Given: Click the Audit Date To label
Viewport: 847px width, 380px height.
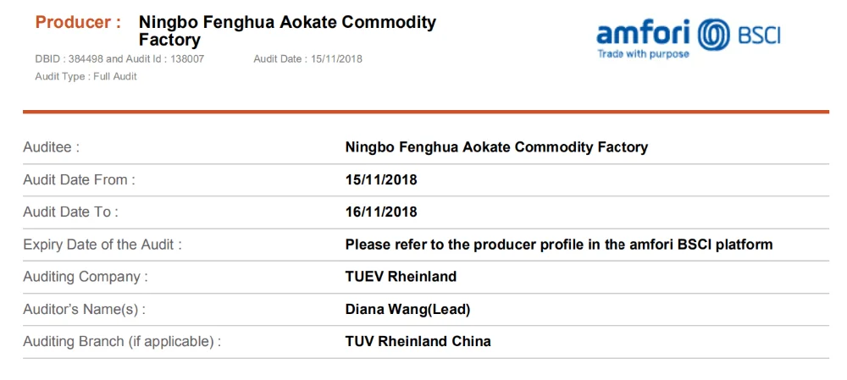Looking at the screenshot, I should (70, 212).
